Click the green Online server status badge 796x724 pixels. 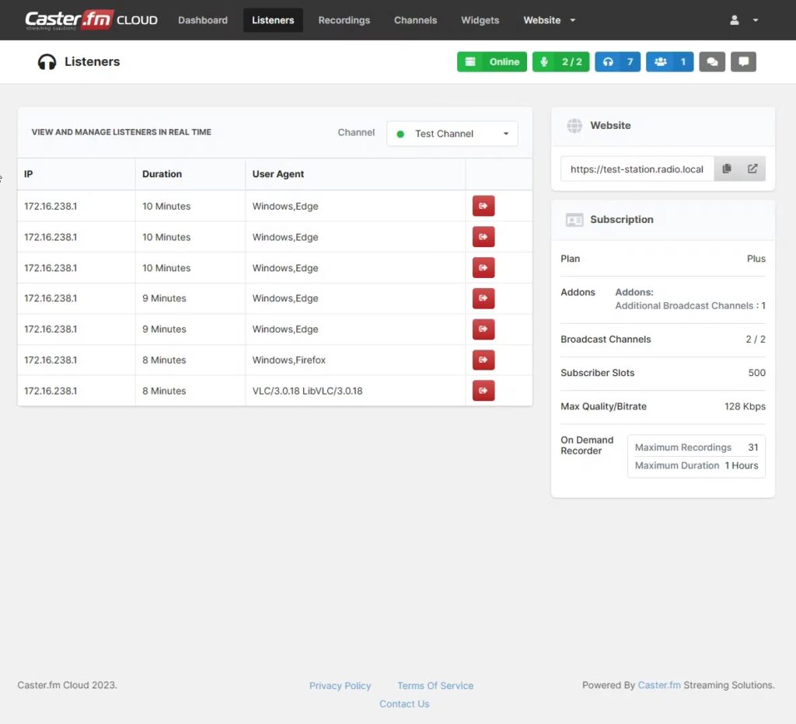491,62
